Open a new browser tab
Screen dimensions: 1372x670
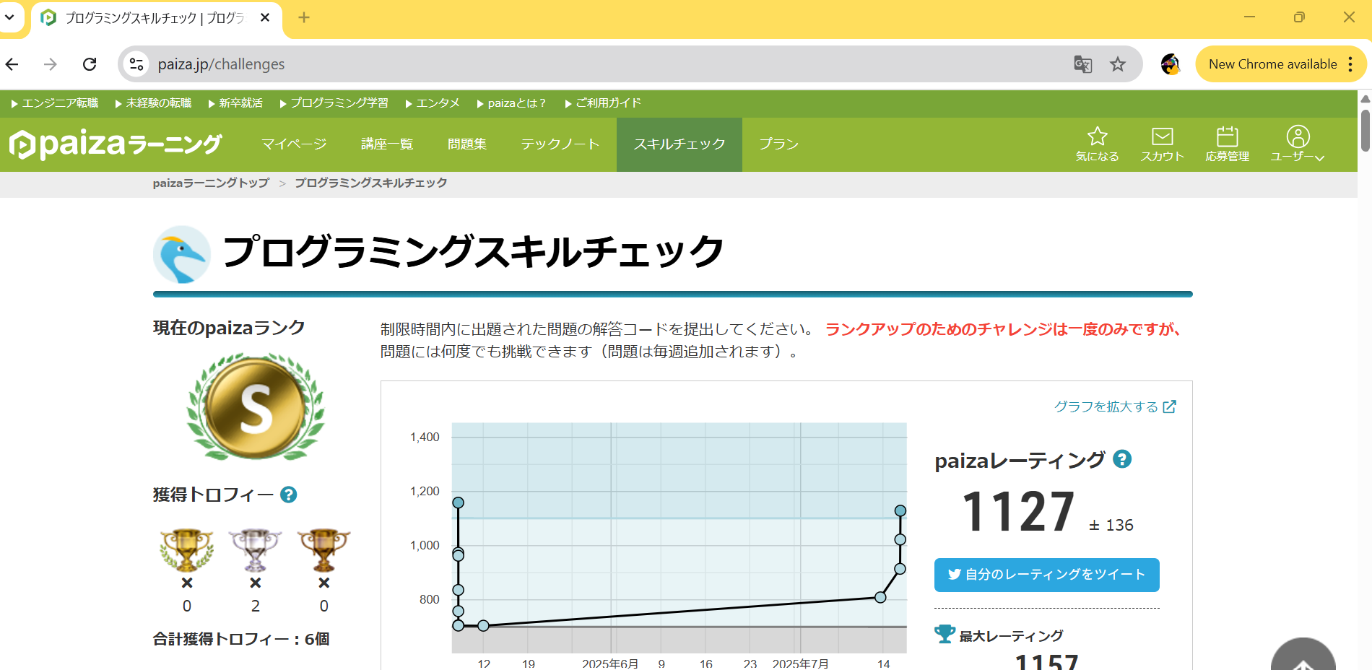click(x=304, y=17)
